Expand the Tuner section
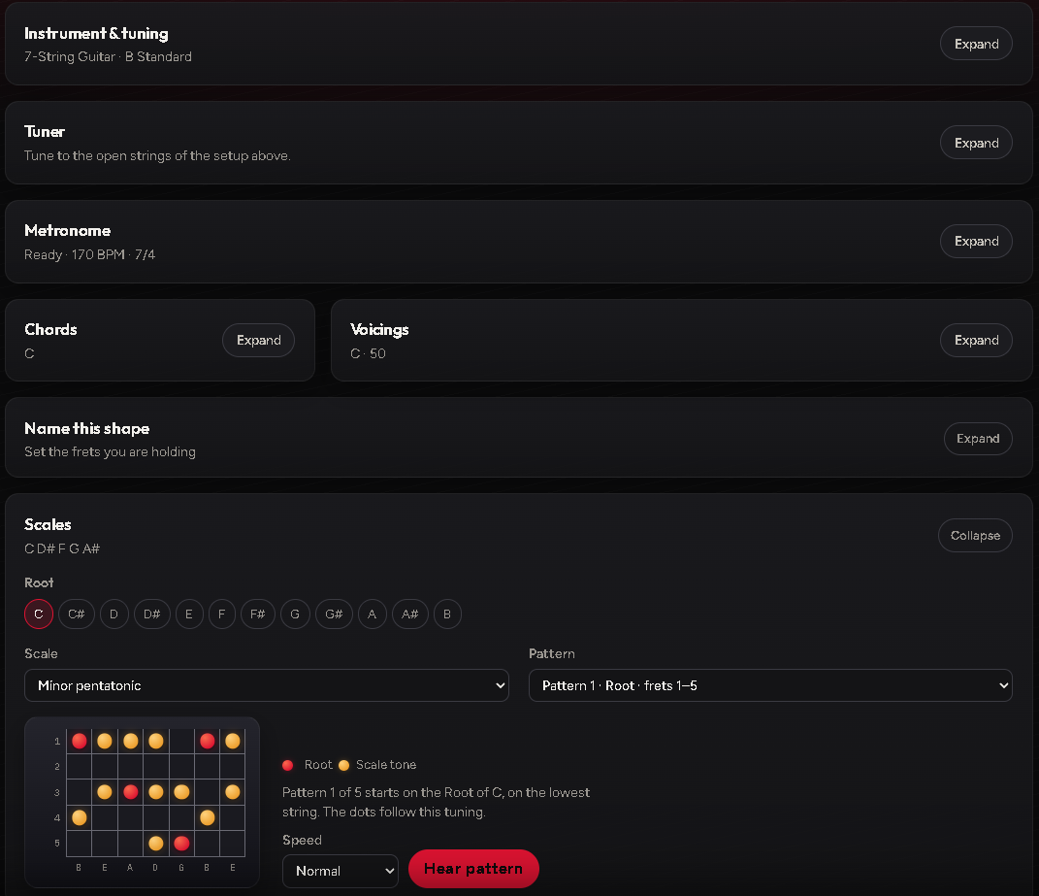 tap(975, 143)
